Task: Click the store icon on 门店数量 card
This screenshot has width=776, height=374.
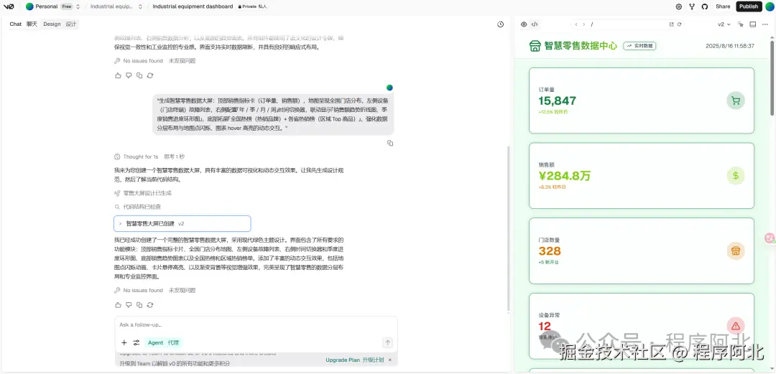Action: pyautogui.click(x=736, y=251)
